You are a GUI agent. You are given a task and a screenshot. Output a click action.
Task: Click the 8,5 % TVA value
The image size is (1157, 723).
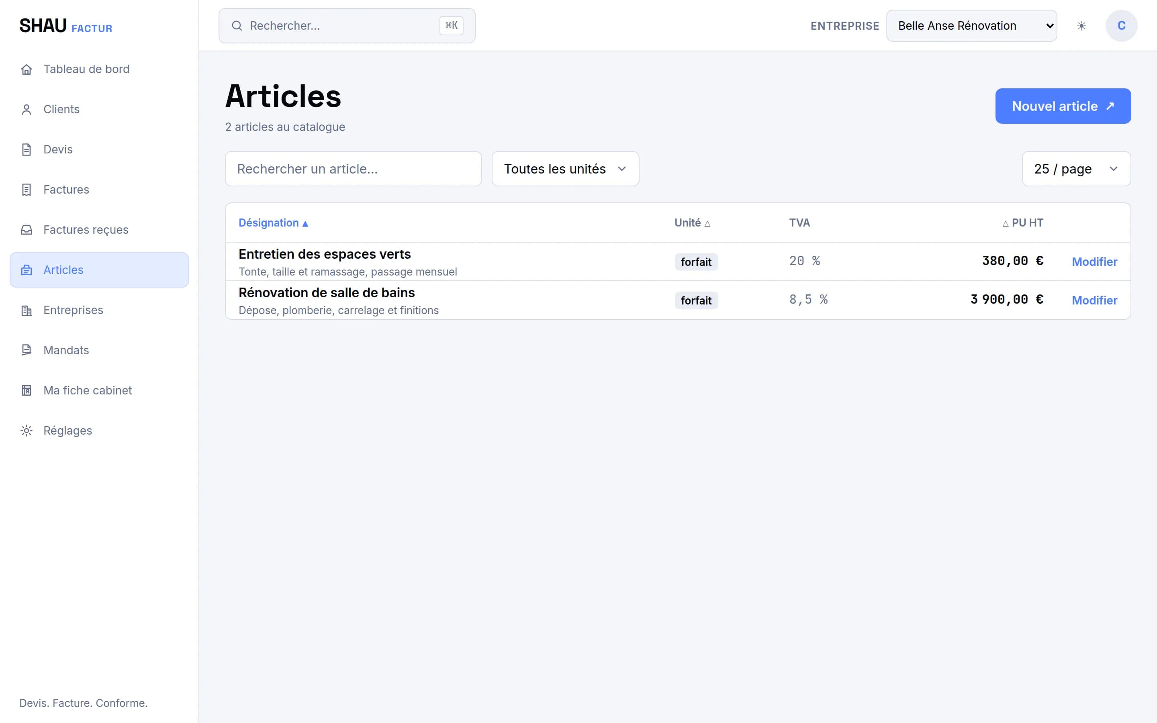click(808, 299)
